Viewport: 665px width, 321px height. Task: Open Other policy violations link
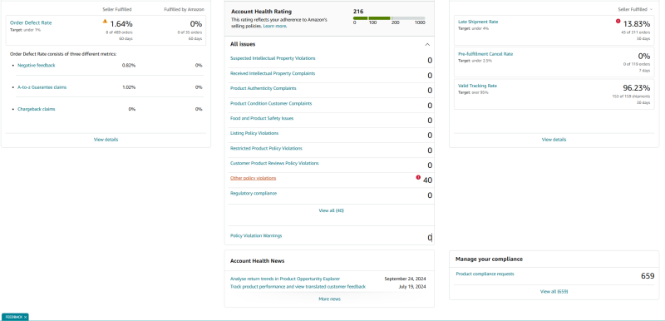[x=253, y=178]
